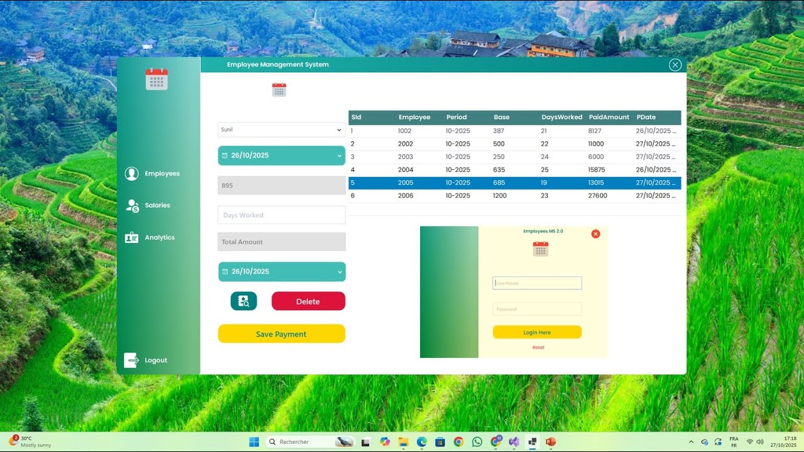Click the Period column header
Screen dimensions: 804x452
click(x=457, y=117)
